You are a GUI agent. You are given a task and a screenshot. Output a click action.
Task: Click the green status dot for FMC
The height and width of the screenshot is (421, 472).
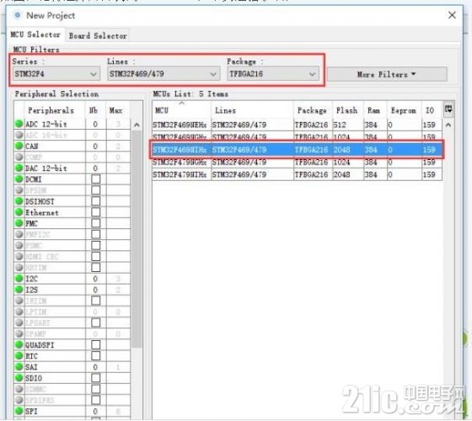point(19,223)
